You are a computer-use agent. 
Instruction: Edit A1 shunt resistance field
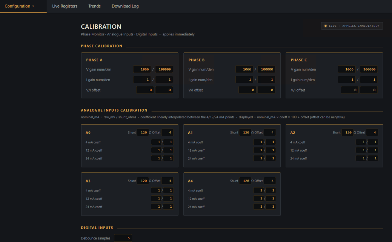tap(245, 132)
